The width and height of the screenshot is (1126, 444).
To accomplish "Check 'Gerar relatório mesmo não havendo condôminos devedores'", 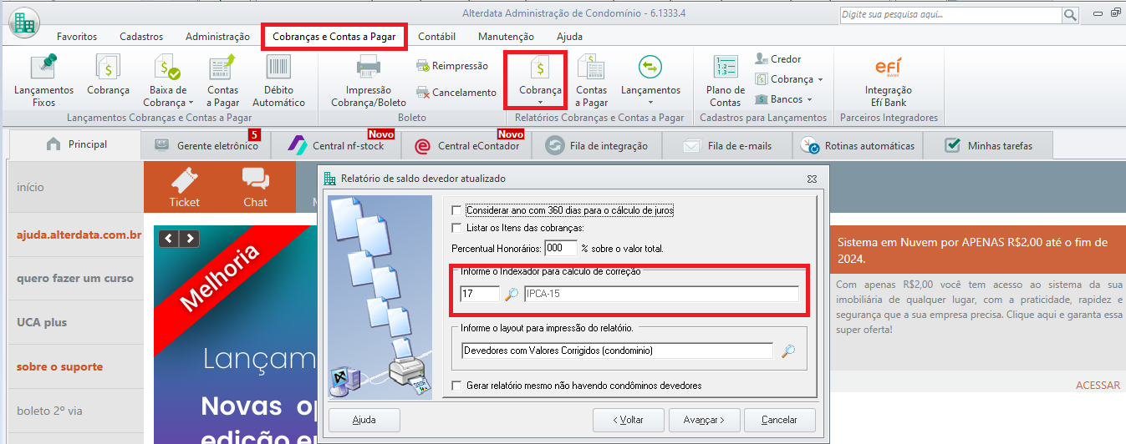I will [x=456, y=386].
